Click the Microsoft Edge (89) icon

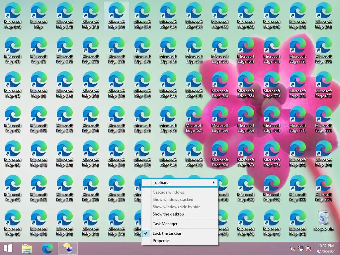point(323,153)
